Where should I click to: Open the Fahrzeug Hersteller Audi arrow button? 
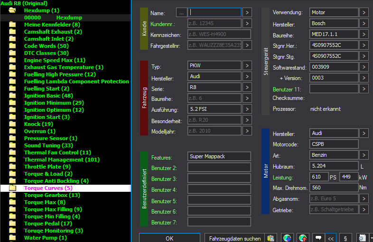click(x=247, y=76)
